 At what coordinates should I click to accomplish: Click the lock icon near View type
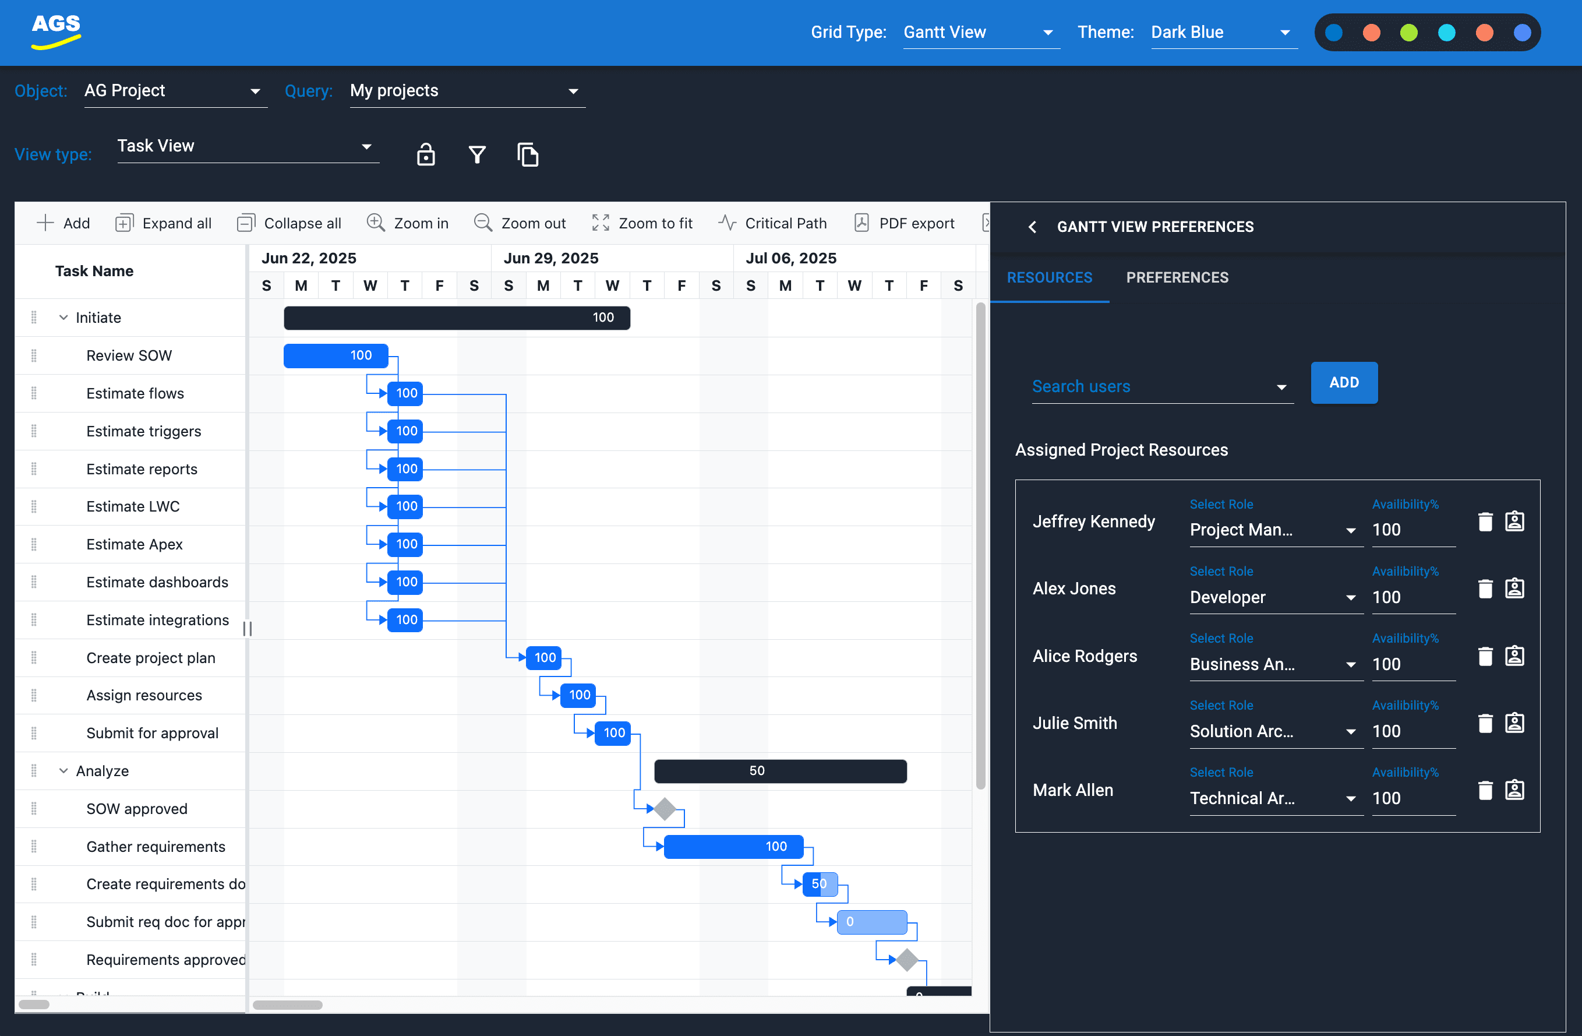(x=425, y=154)
